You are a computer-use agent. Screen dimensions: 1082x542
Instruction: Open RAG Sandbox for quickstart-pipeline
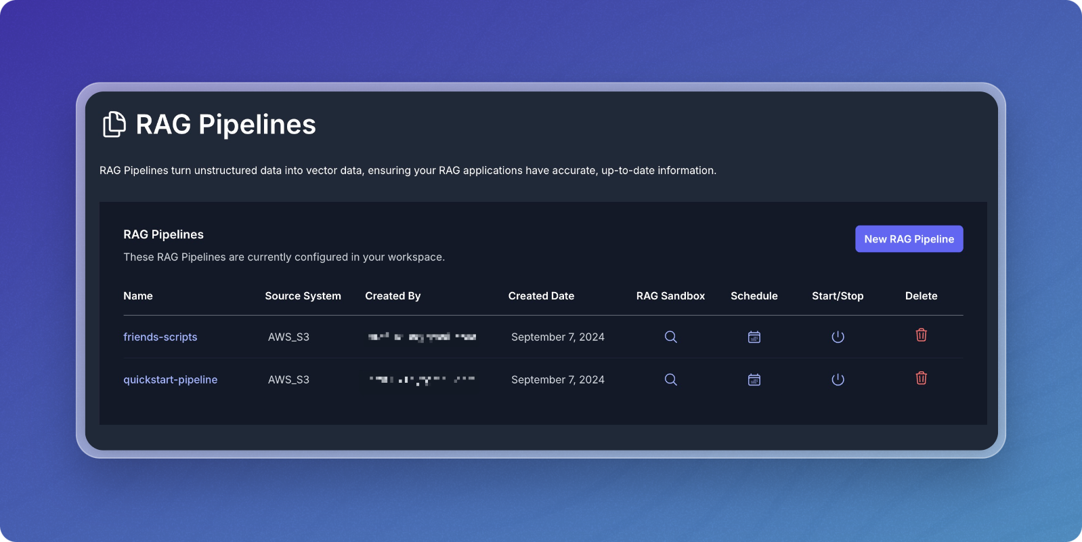click(670, 379)
